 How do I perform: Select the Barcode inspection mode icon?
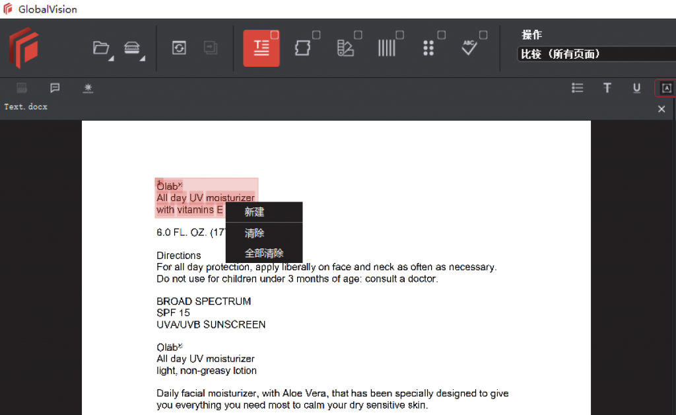tap(387, 48)
